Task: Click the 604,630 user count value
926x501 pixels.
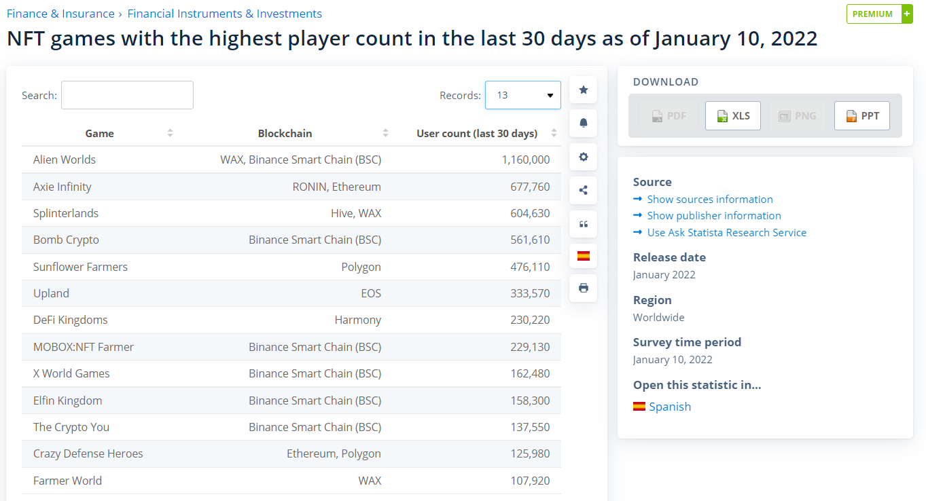Action: click(530, 213)
